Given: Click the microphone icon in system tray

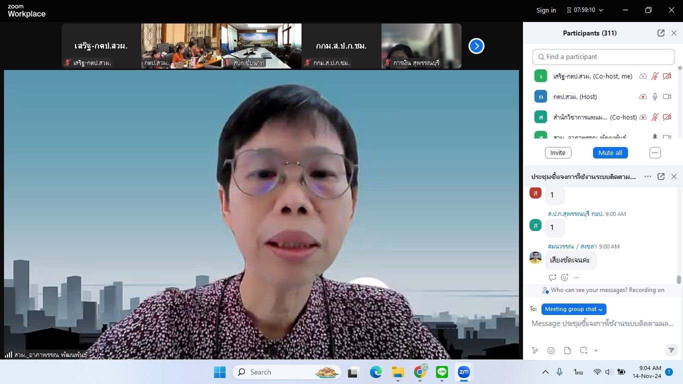Looking at the screenshot, I should 560,372.
